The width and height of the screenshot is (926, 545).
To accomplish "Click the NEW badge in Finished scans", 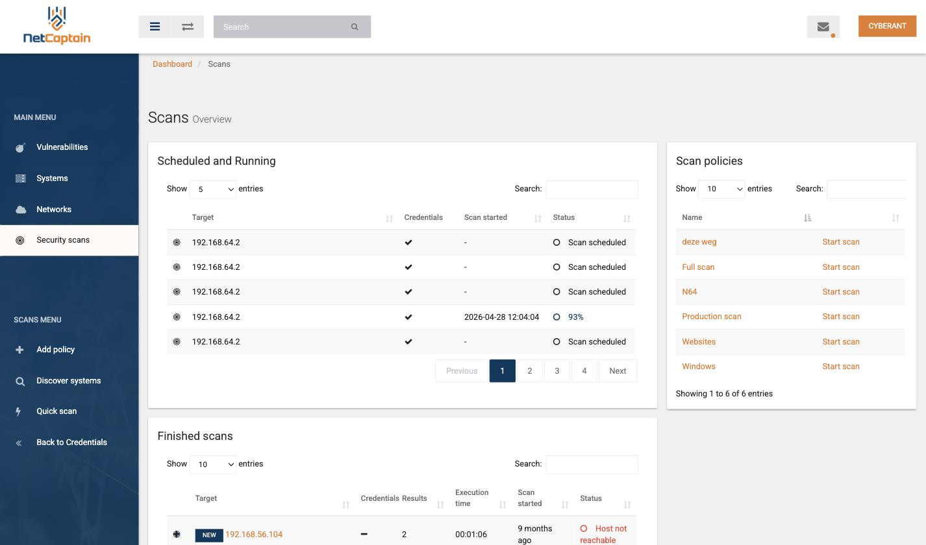I will point(209,535).
